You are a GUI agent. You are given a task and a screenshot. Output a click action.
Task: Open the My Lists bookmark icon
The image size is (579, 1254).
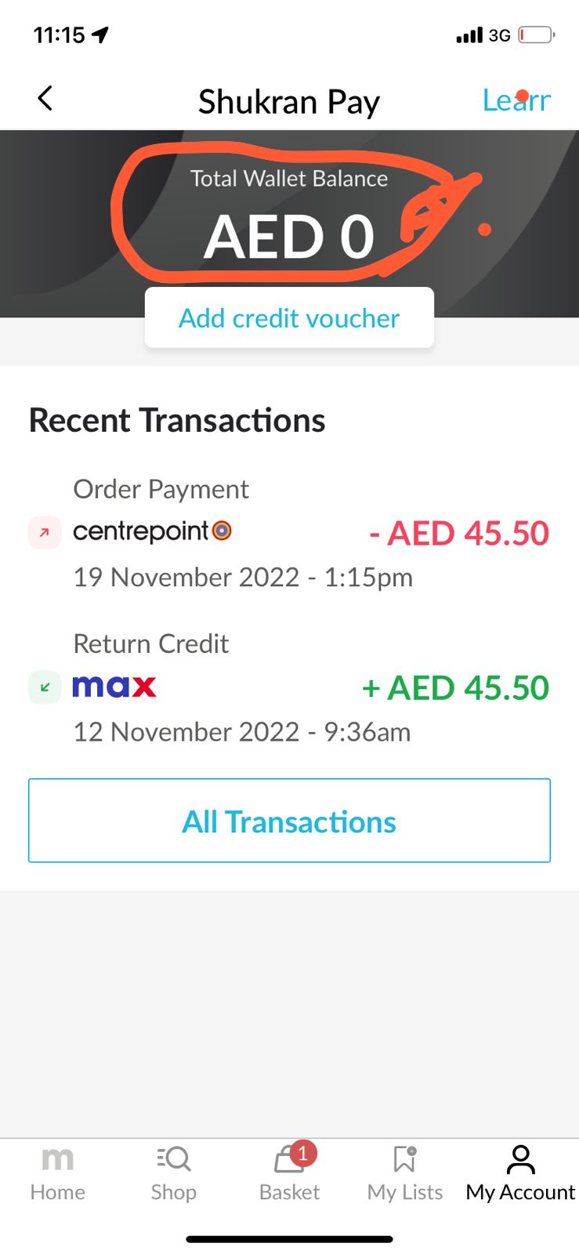pyautogui.click(x=404, y=1158)
